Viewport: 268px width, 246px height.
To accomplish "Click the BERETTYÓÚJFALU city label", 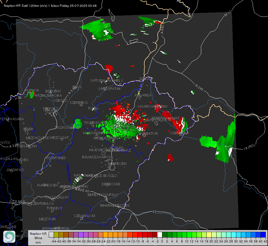I will coord(103,195).
